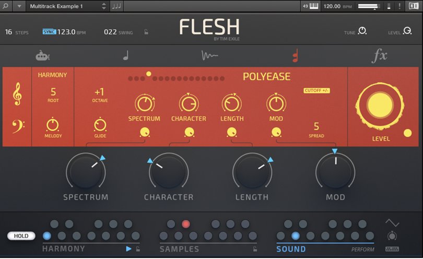
Task: Open the submarine sub engine page
Action: point(42,55)
